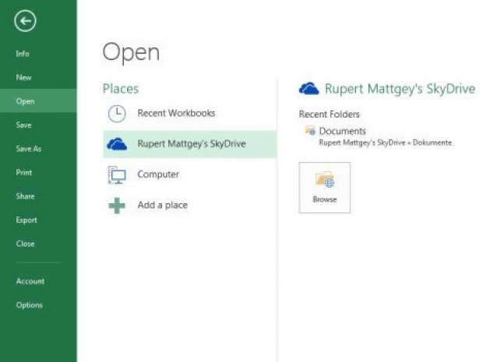Choose Save As in the sidebar
This screenshot has height=362, width=483.
point(29,149)
